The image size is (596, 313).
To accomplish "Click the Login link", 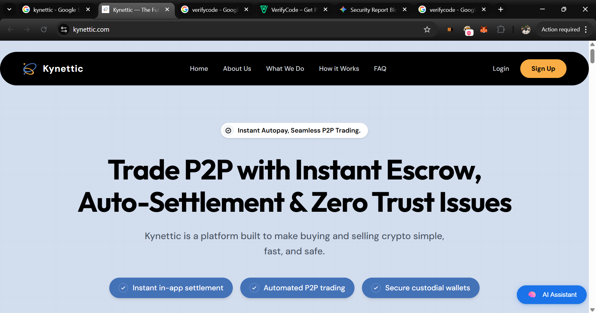I will pos(501,69).
